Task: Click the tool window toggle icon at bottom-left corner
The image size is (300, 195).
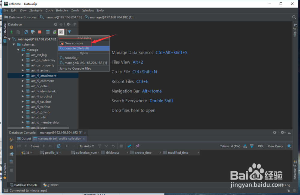Action: [6, 190]
